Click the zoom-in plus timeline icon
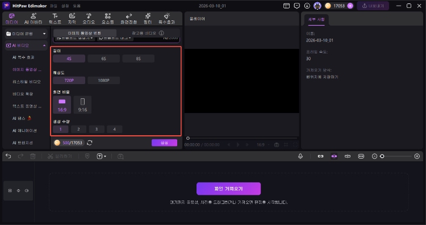Screen dimensions: 426x225 (417, 156)
